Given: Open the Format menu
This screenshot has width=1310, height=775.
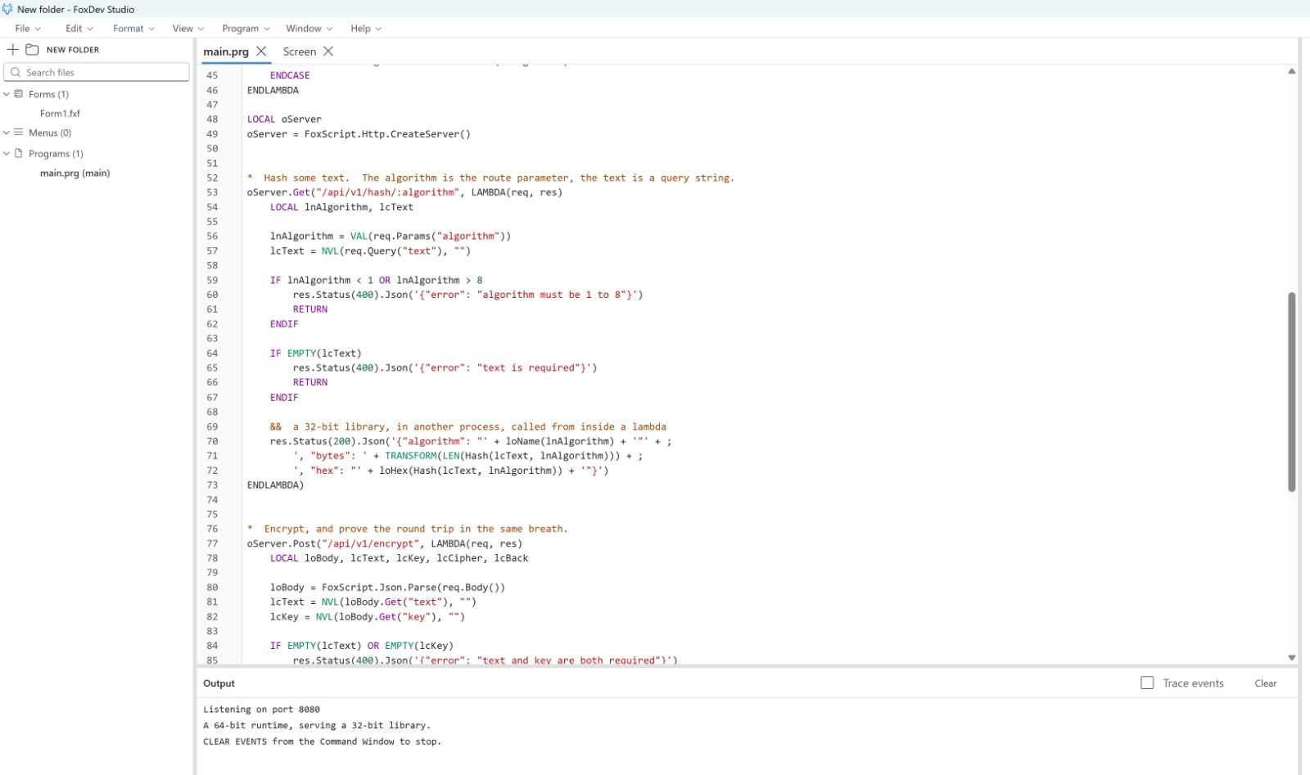Looking at the screenshot, I should 133,28.
